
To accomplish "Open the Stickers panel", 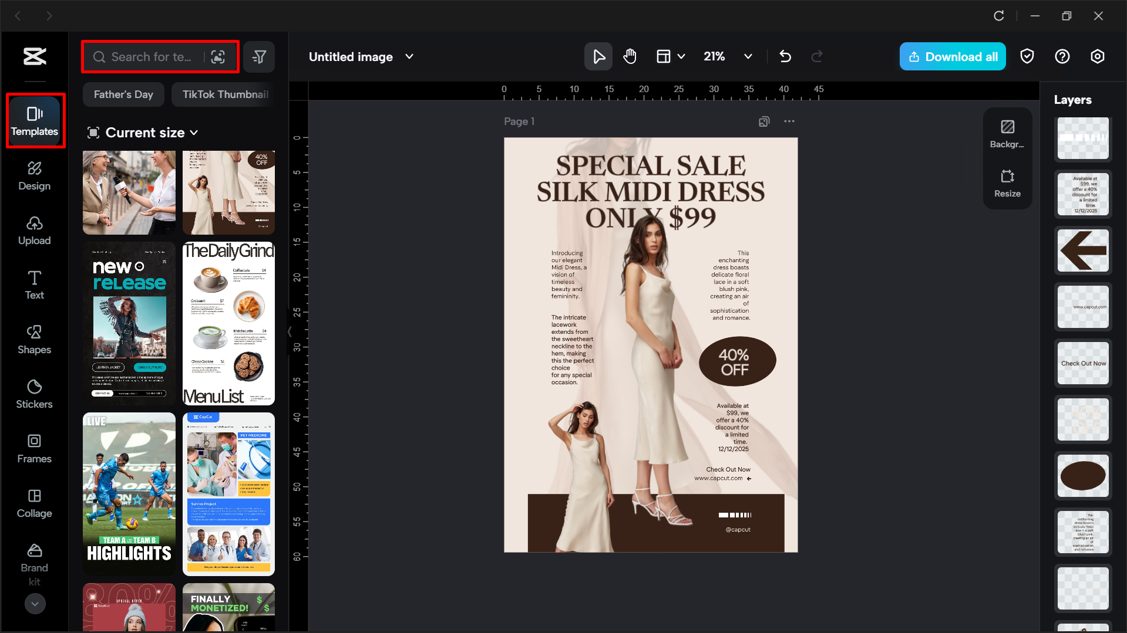I will pyautogui.click(x=34, y=394).
